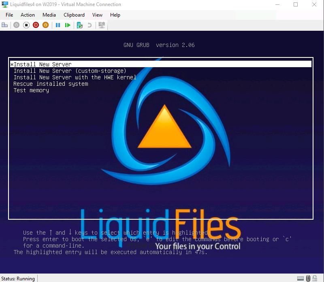Save the virtual machine state (orange icon)

(45, 25)
